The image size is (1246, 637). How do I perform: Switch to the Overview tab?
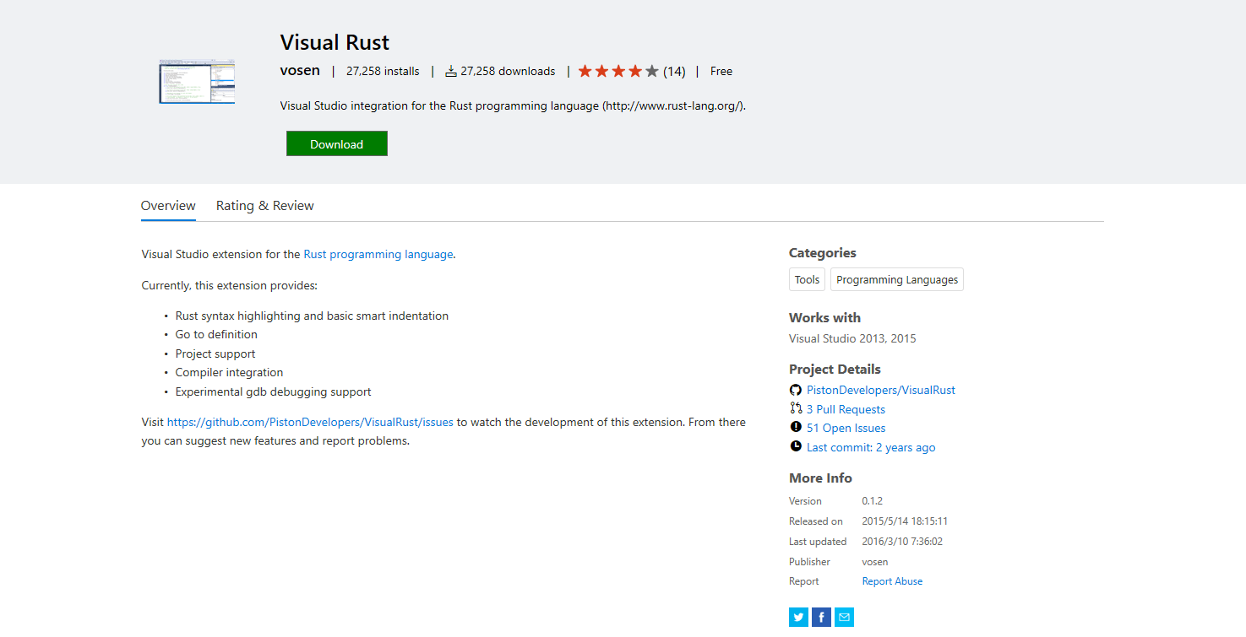168,206
